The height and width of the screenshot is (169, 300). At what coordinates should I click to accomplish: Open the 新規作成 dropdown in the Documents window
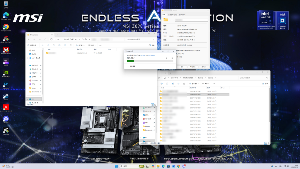click(x=33, y=45)
